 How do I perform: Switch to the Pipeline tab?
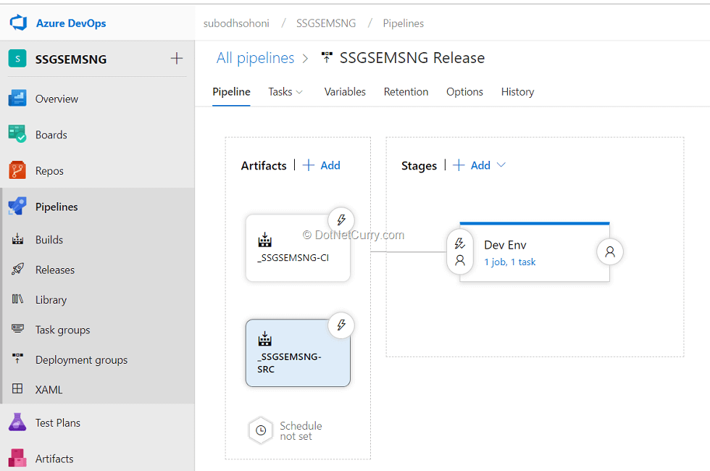pyautogui.click(x=231, y=92)
